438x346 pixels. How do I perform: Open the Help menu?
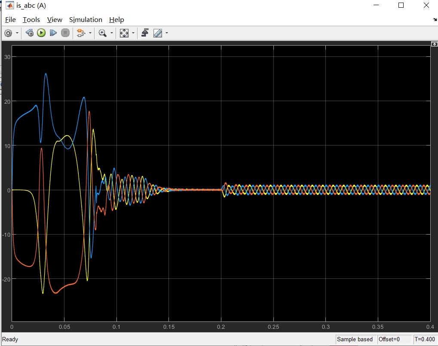pos(116,19)
